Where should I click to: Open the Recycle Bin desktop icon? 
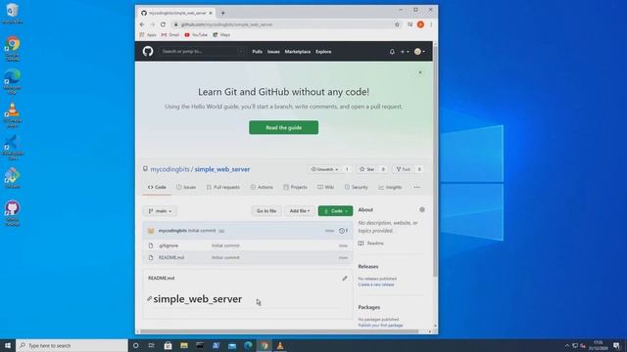point(13,13)
